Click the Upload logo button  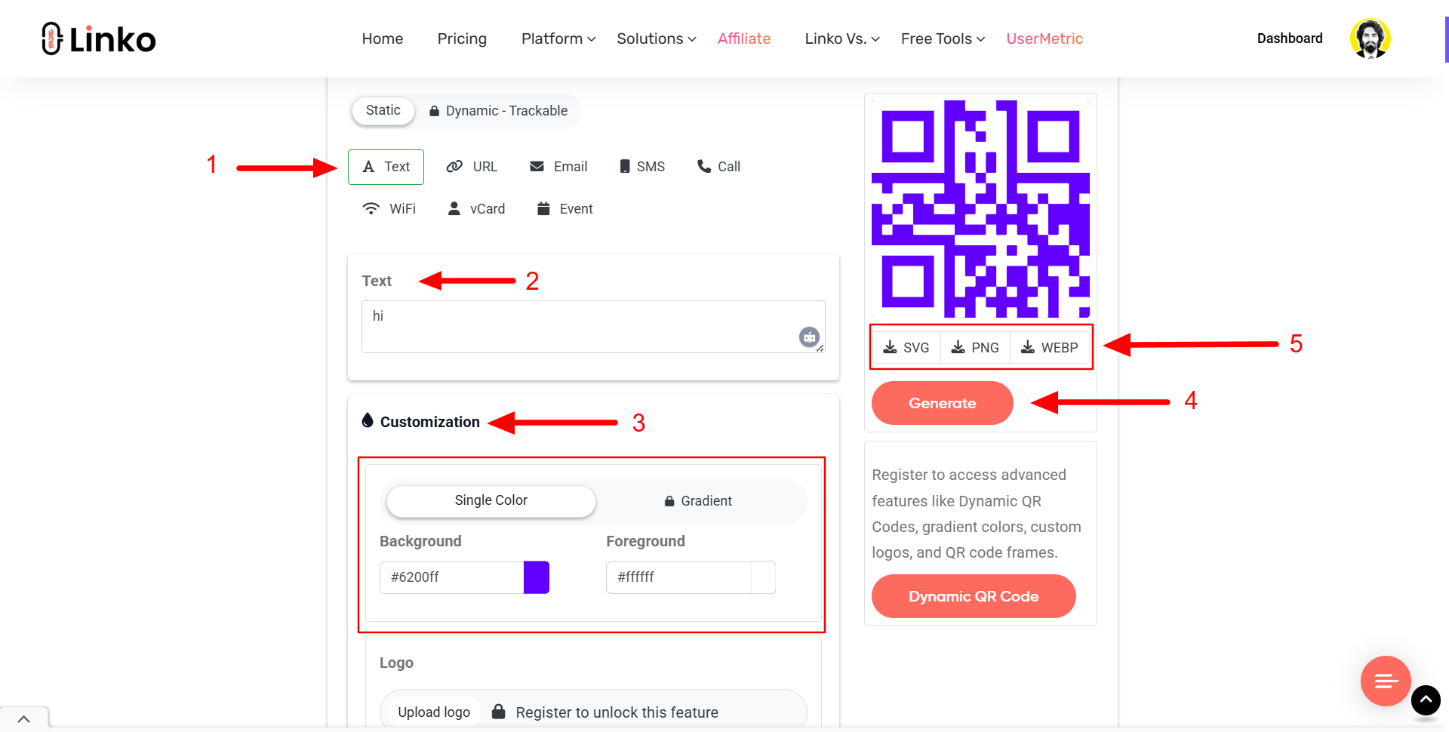(x=434, y=712)
